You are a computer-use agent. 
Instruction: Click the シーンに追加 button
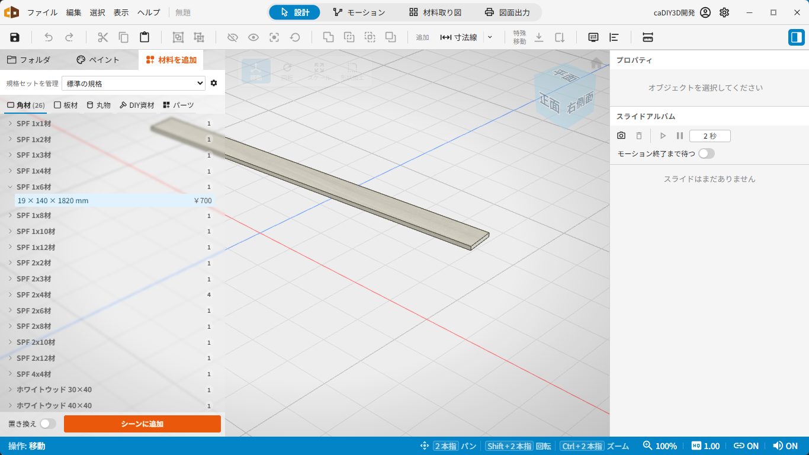click(x=142, y=424)
